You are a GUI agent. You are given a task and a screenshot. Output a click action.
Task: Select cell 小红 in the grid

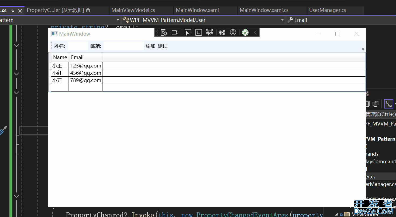point(60,73)
